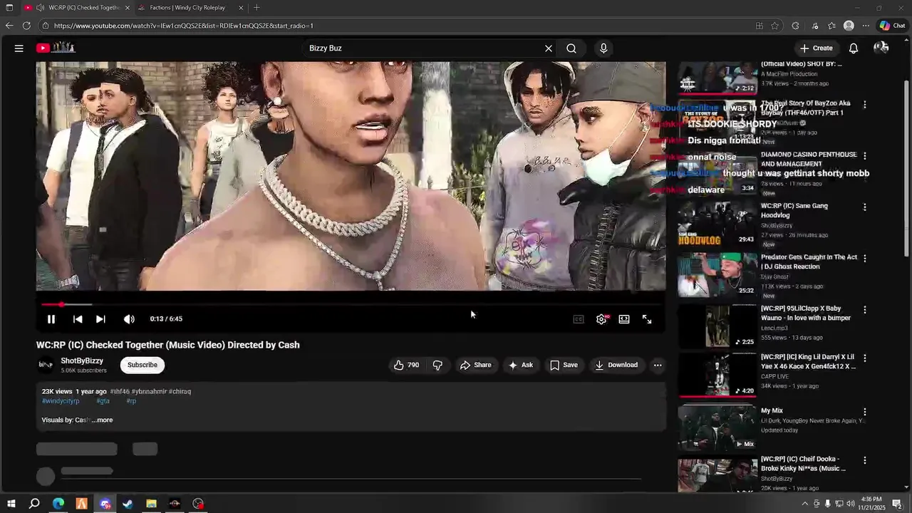This screenshot has height=513, width=912.
Task: Open more actions below the video
Action: point(658,365)
